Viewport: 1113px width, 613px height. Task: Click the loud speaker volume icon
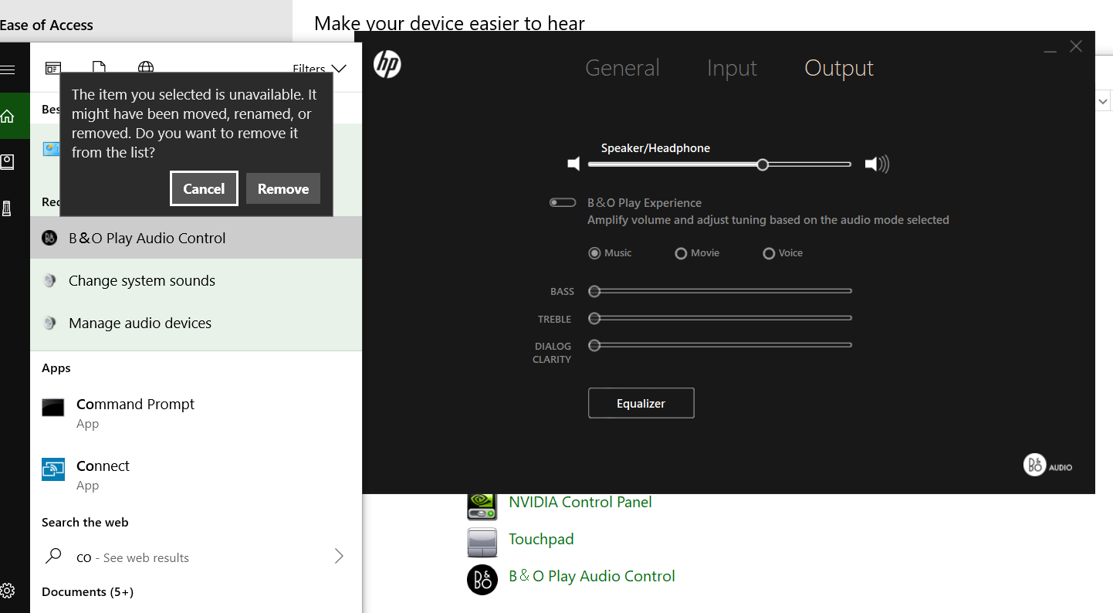876,164
